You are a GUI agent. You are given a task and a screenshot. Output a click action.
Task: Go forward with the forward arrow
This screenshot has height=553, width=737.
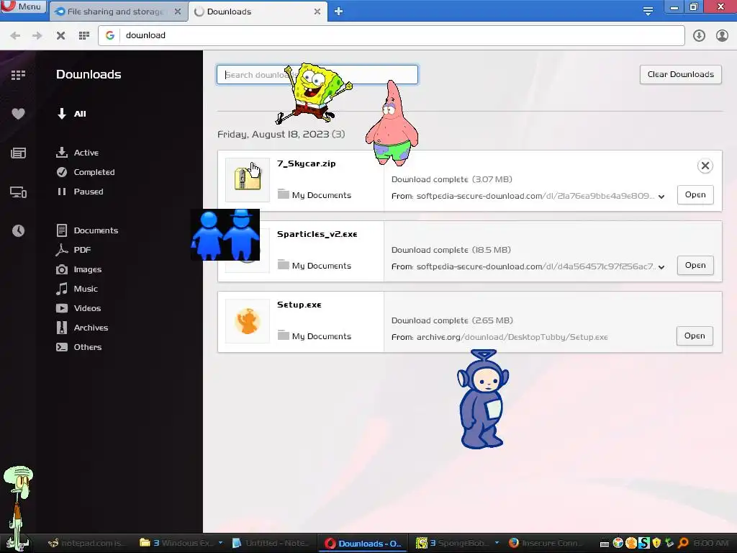[37, 35]
